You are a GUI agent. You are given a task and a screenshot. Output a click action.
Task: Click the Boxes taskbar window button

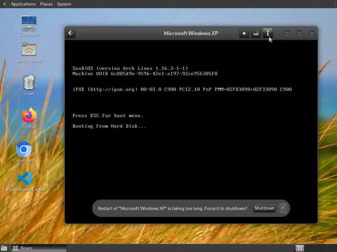tap(39, 248)
